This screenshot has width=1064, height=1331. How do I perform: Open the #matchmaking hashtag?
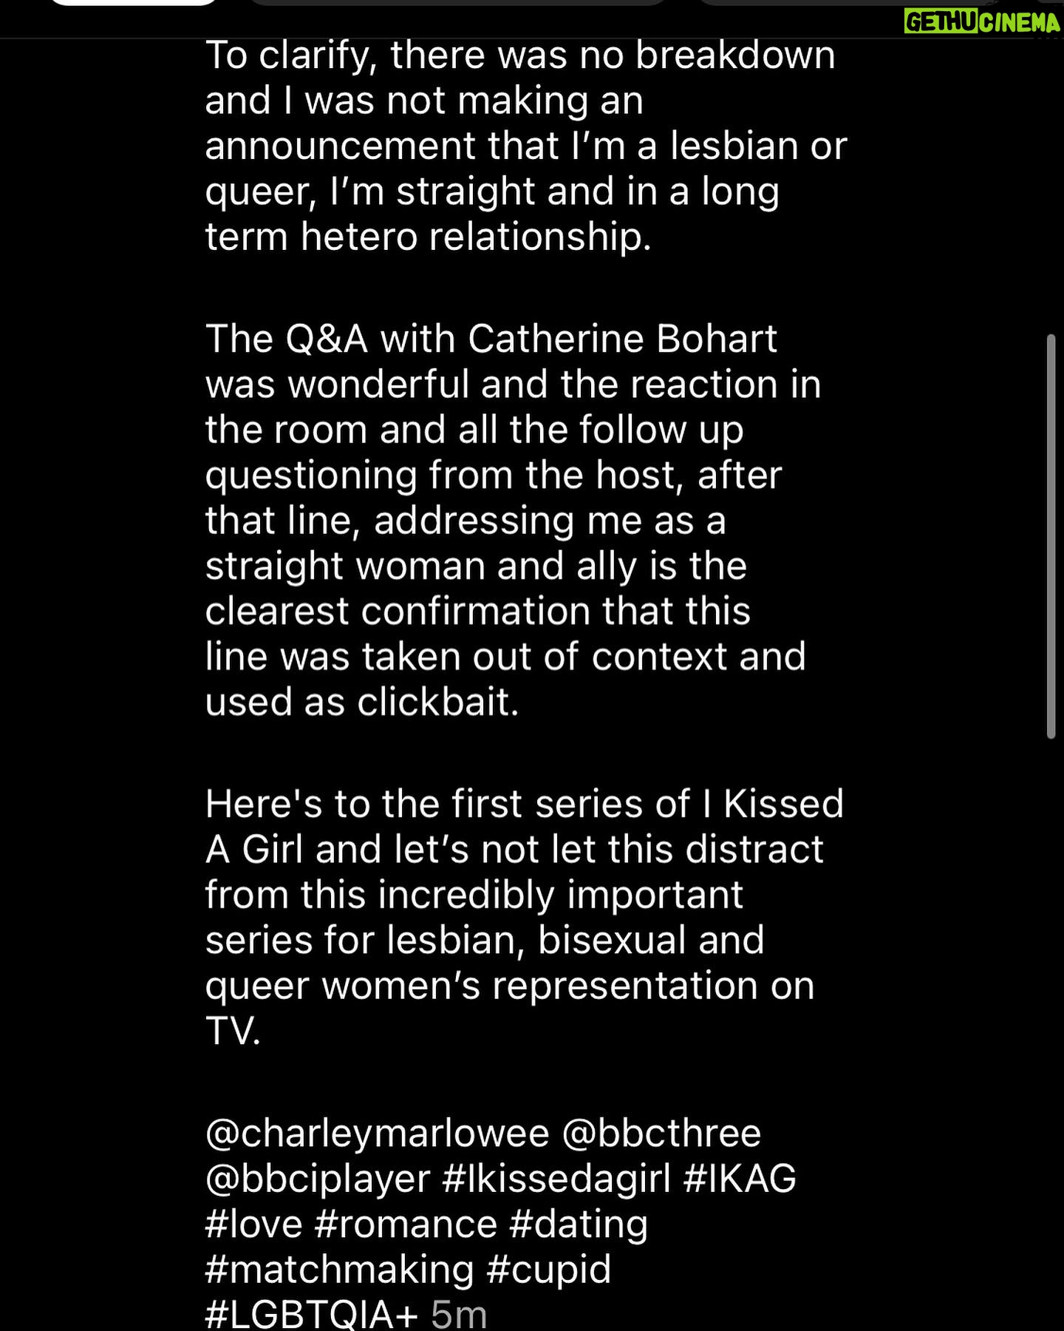point(339,1270)
